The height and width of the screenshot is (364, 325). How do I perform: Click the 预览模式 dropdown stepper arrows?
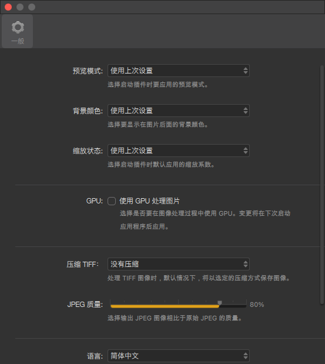pyautogui.click(x=246, y=71)
